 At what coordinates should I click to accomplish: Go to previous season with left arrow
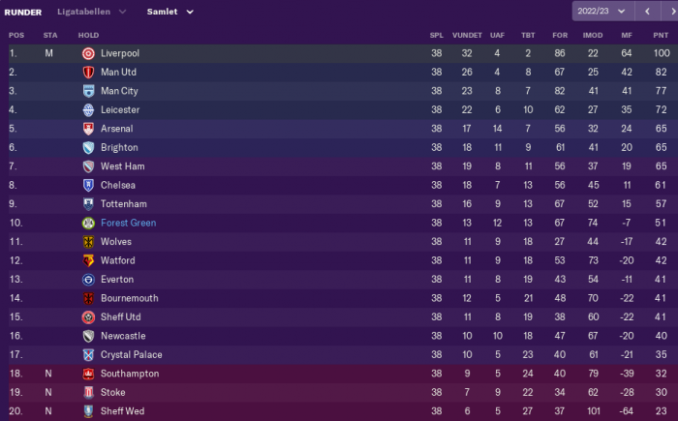point(647,12)
